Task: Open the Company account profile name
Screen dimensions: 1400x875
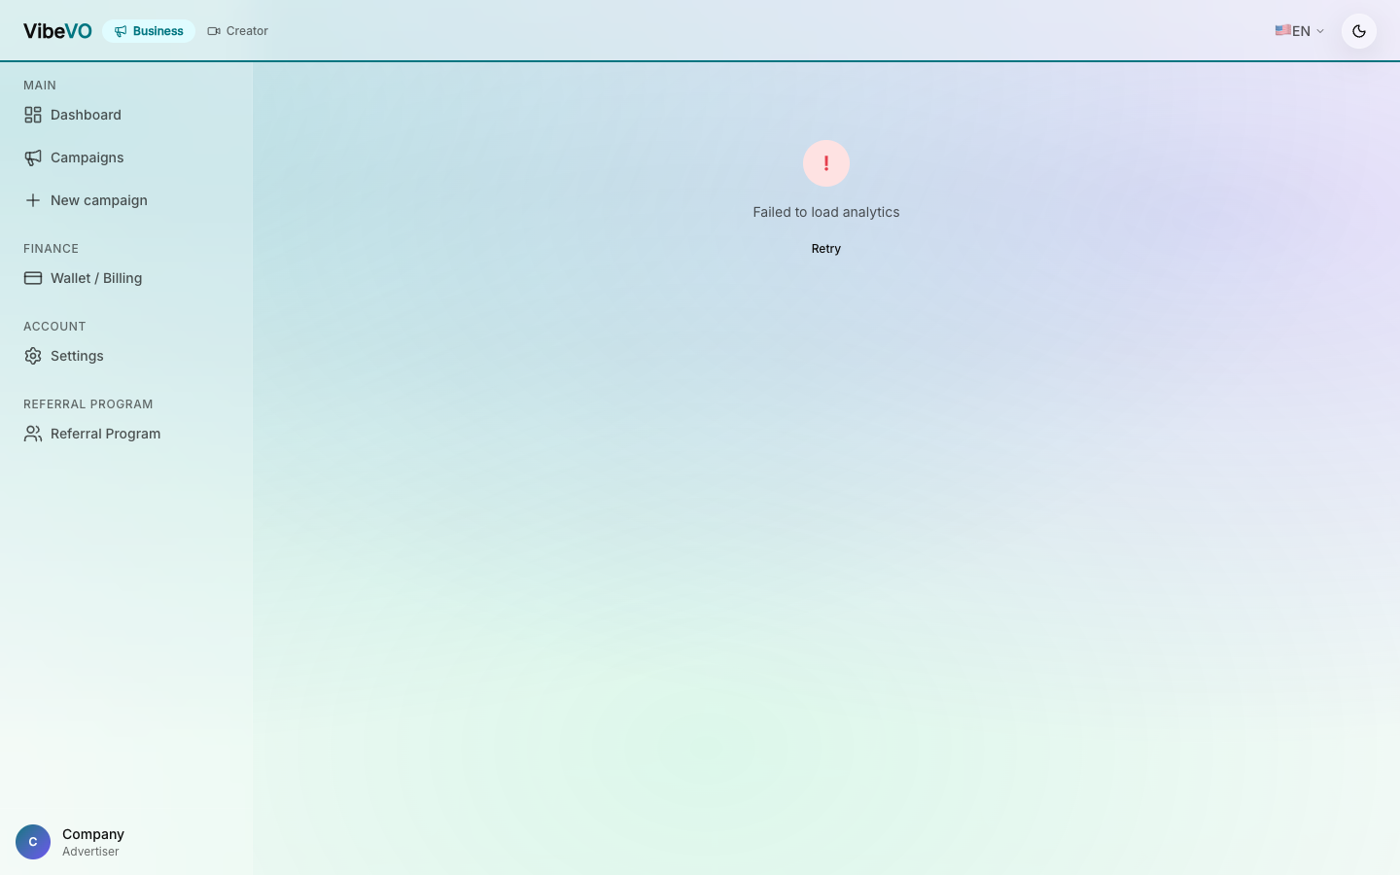Action: coord(93,834)
